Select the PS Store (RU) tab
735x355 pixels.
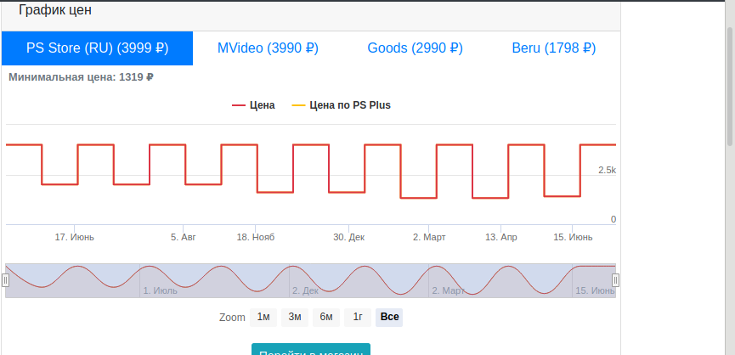tap(97, 48)
